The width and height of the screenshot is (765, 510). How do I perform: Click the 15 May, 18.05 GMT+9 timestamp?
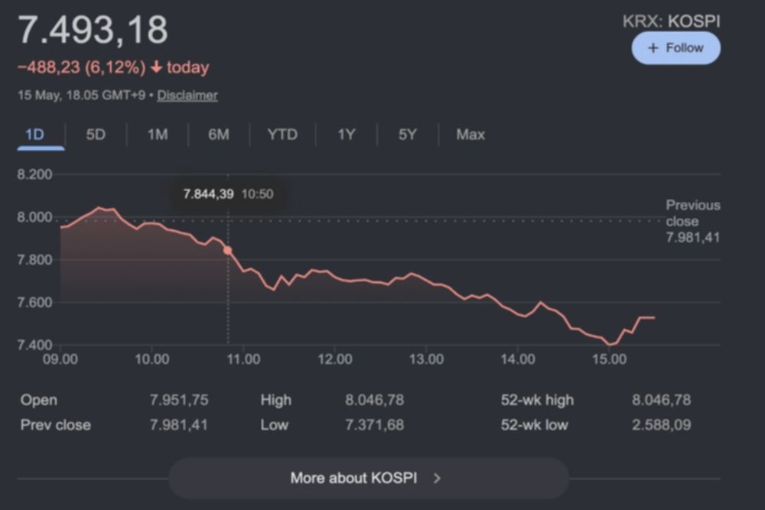(82, 95)
